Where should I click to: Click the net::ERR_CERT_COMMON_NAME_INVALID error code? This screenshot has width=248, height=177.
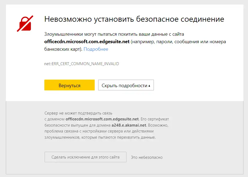tap(82, 64)
